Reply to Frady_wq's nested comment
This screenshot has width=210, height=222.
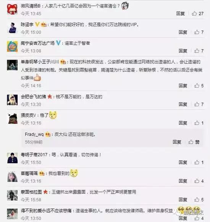177,142
